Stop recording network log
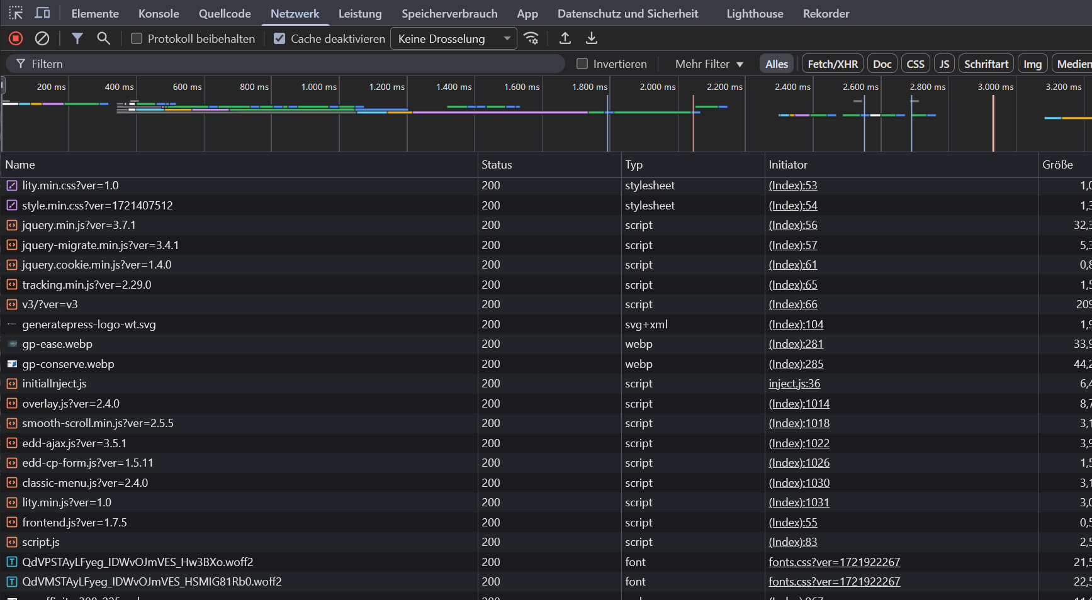The height and width of the screenshot is (600, 1092). [x=16, y=38]
